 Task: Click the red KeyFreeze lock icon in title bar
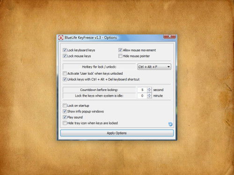[x=61, y=38]
